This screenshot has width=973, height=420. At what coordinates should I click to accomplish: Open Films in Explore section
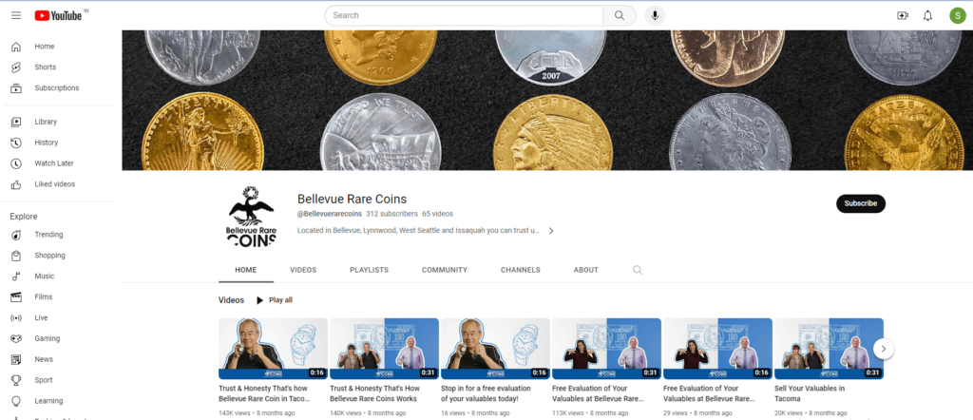click(x=57, y=296)
